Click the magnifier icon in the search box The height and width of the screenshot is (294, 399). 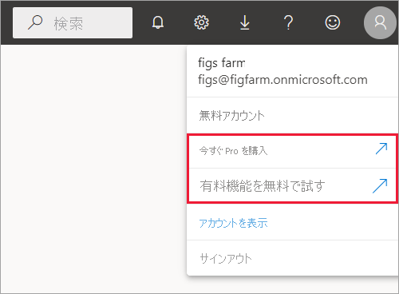[x=35, y=22]
